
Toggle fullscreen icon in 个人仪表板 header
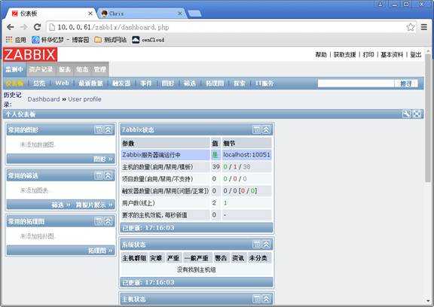pos(417,114)
